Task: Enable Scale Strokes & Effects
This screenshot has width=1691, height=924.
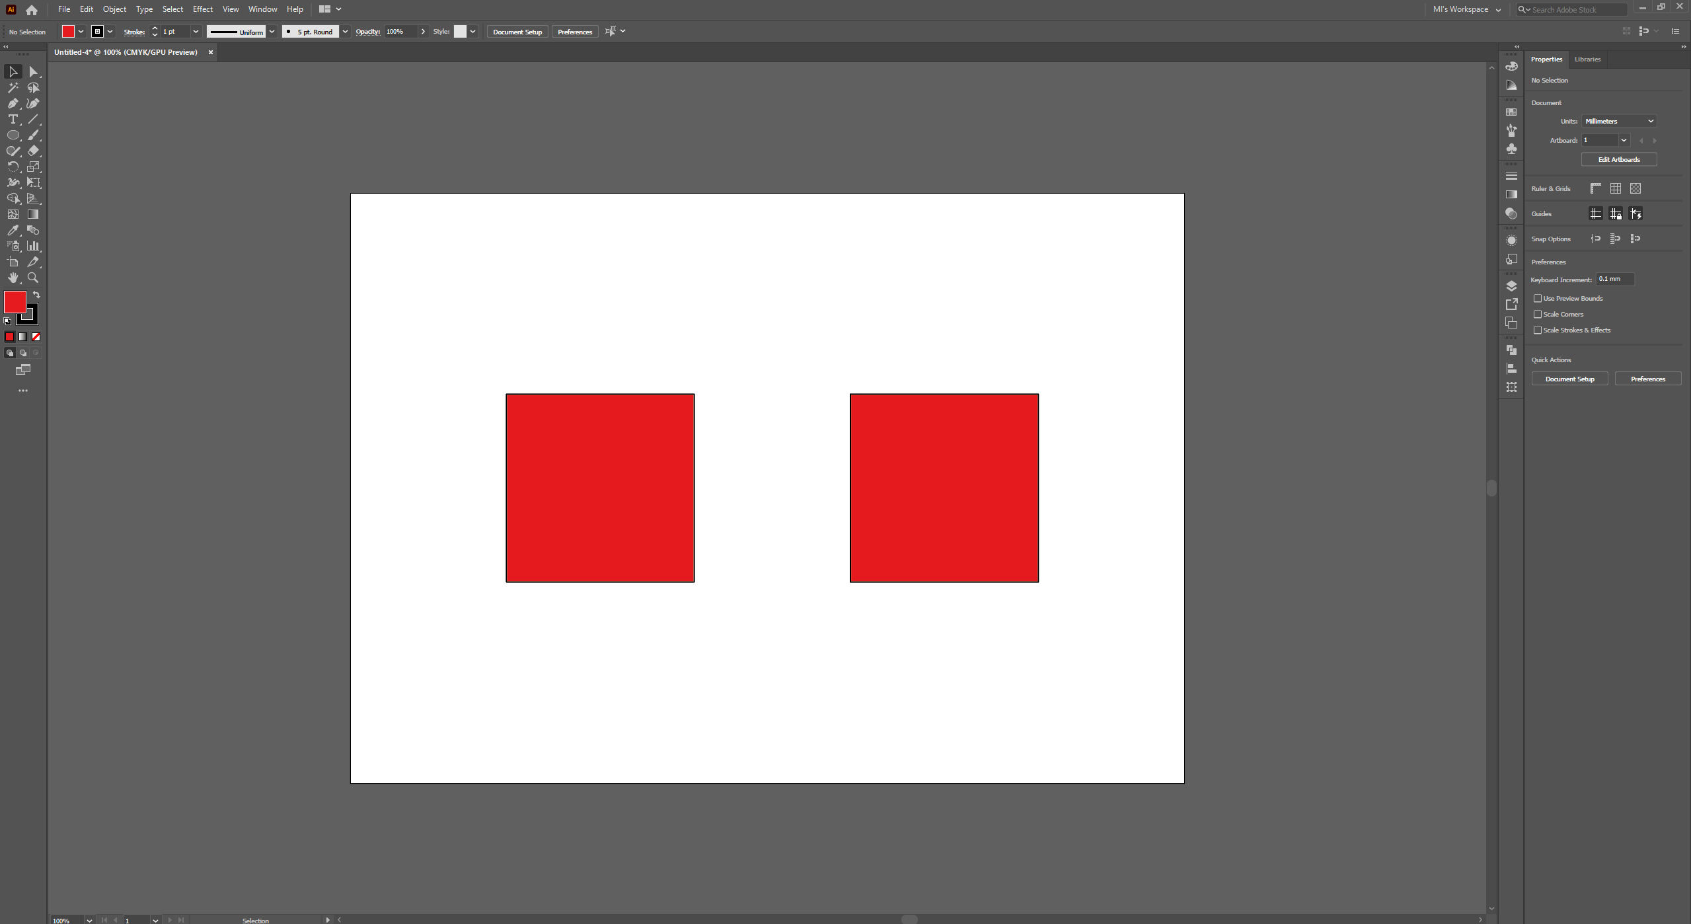Action: pyautogui.click(x=1538, y=330)
